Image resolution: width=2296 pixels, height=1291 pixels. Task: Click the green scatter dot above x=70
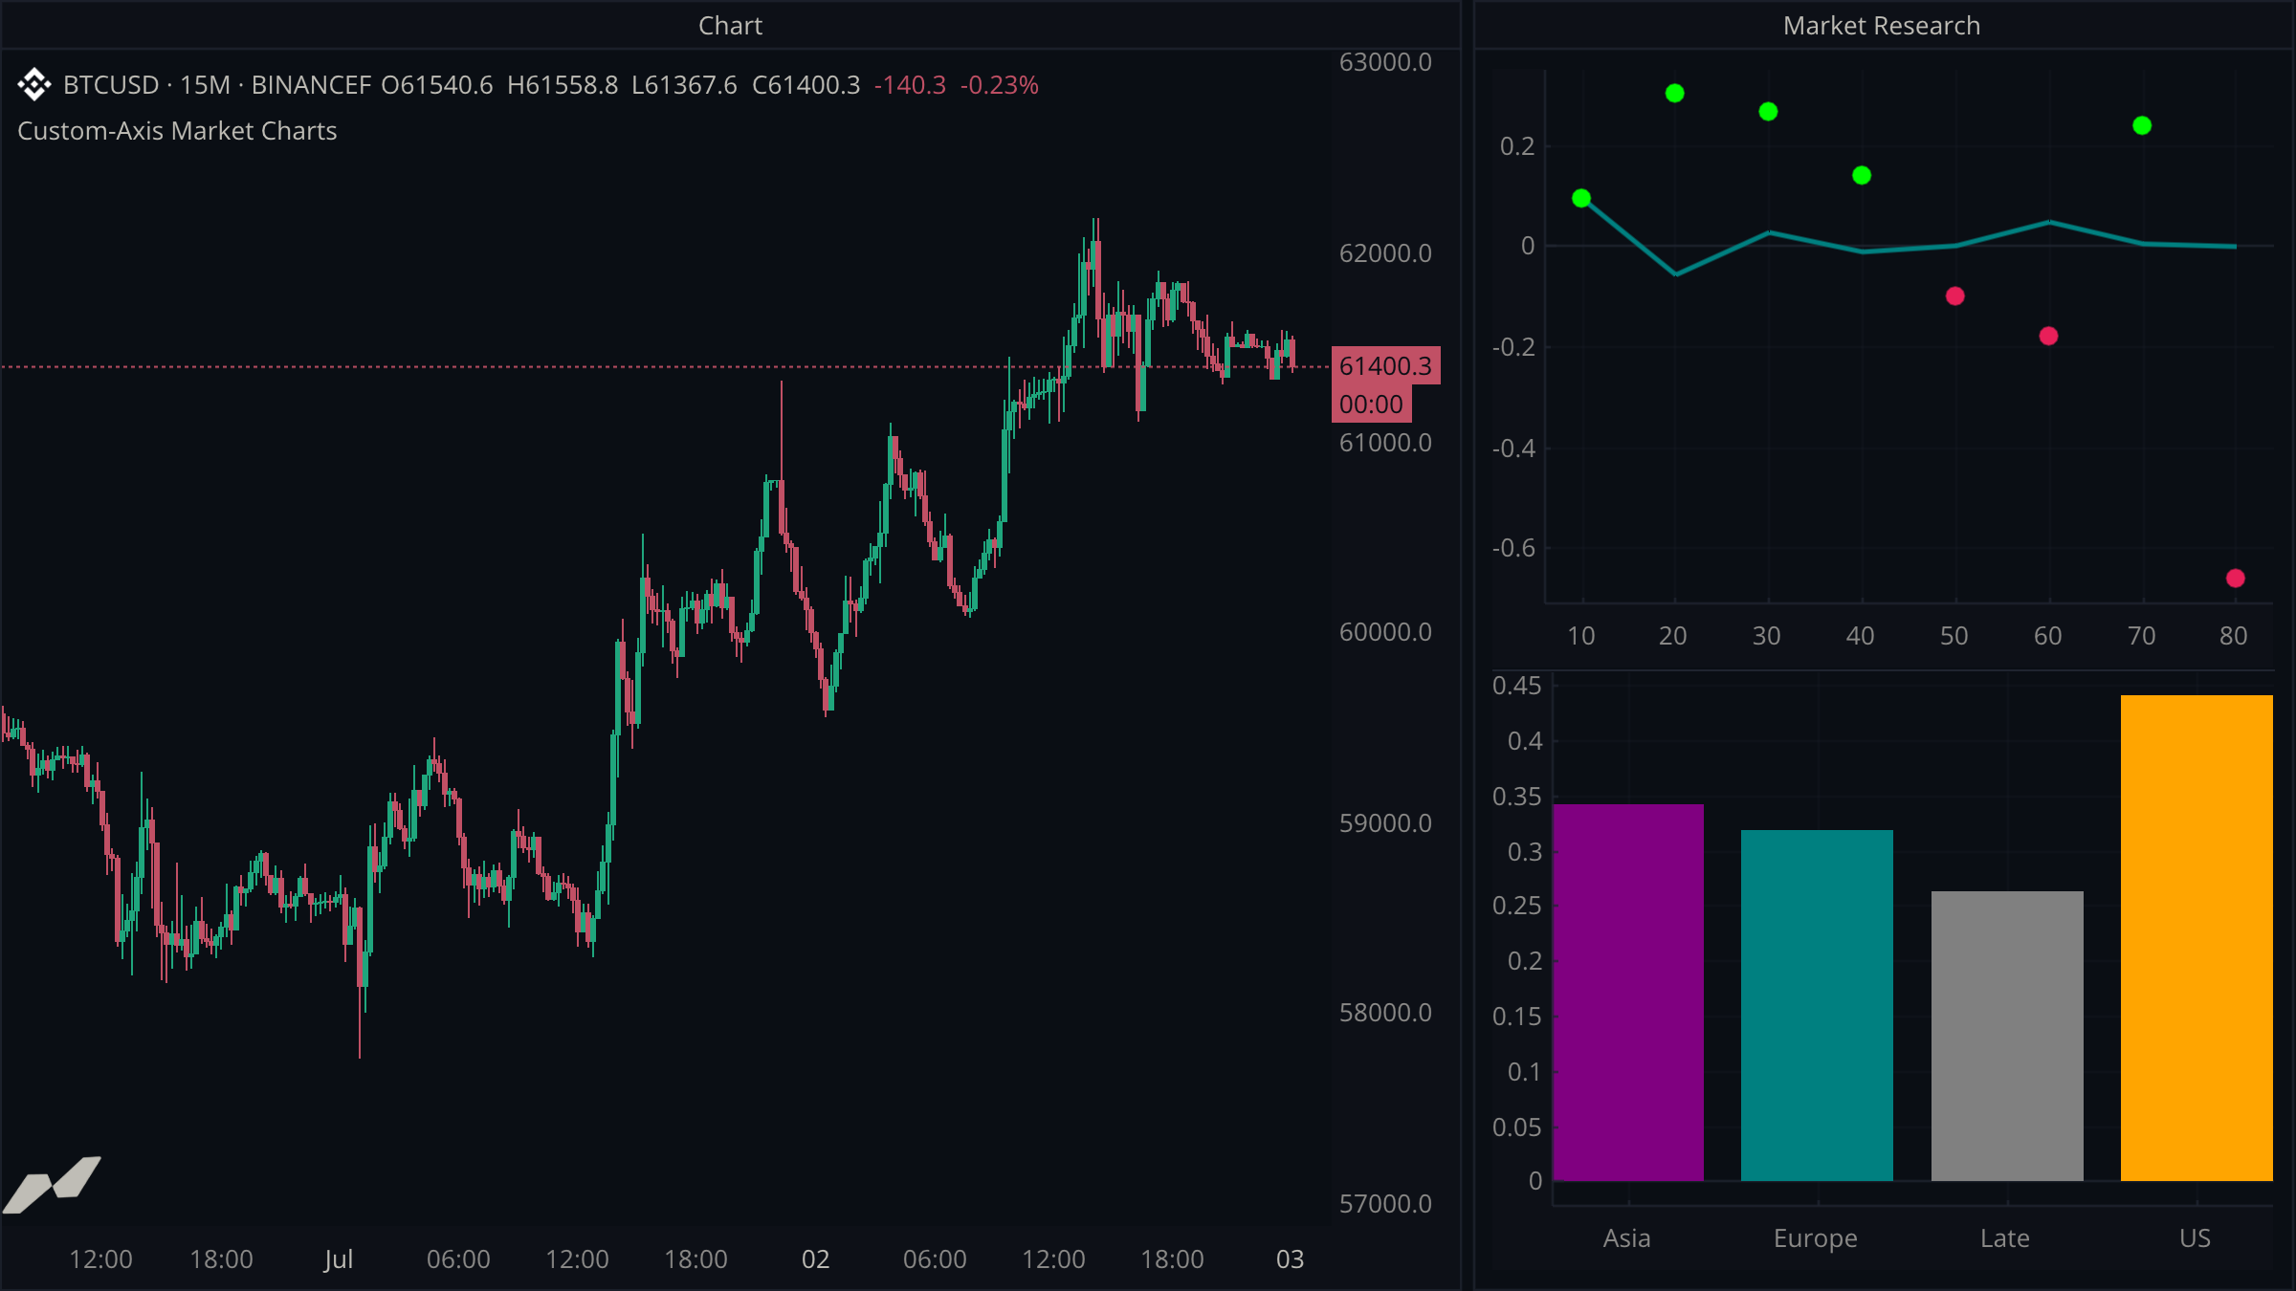pyautogui.click(x=2142, y=125)
